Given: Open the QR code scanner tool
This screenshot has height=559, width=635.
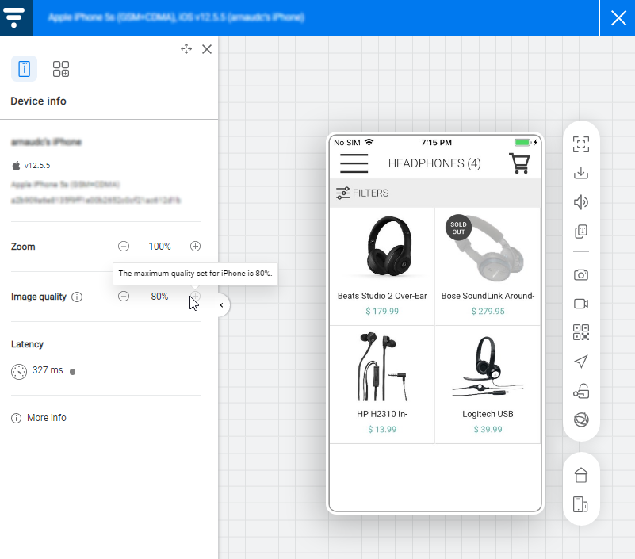Looking at the screenshot, I should (x=581, y=332).
